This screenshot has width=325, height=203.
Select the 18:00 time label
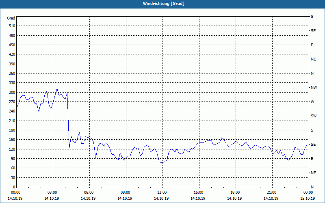(x=234, y=192)
